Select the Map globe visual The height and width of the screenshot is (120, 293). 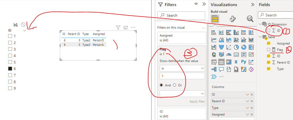[214, 55]
